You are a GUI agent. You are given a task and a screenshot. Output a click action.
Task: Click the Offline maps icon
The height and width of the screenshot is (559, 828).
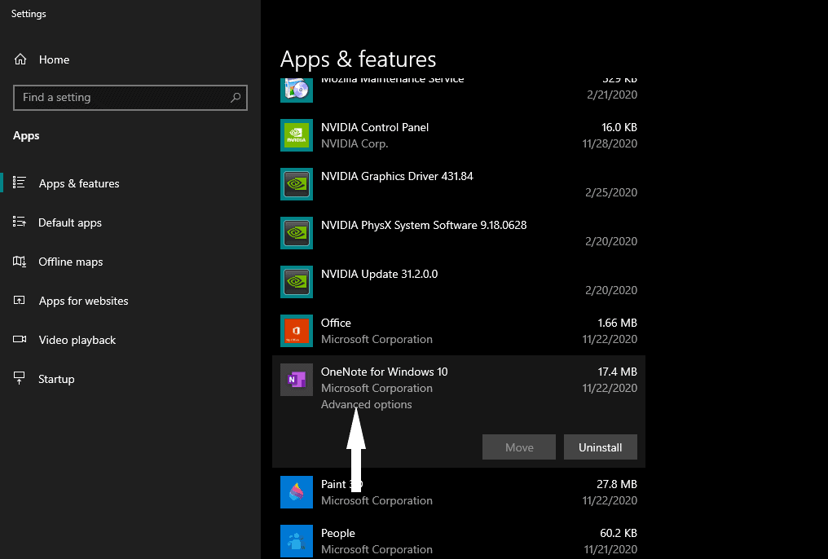point(19,262)
